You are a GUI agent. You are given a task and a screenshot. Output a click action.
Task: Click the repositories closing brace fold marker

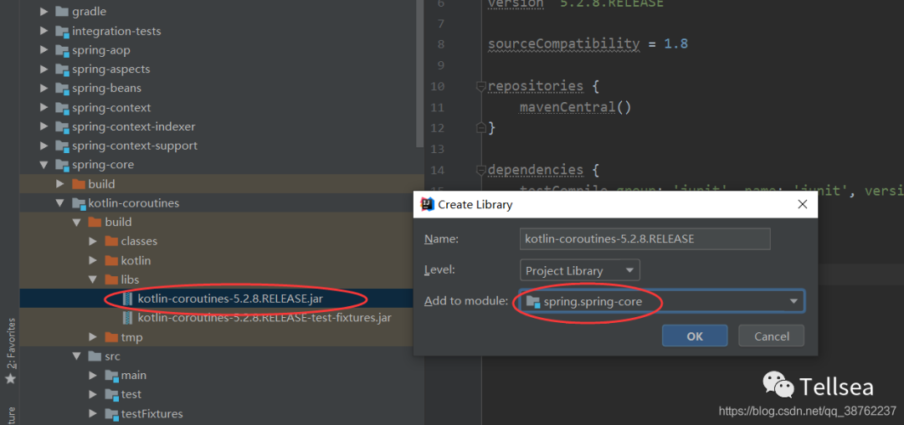coord(480,128)
